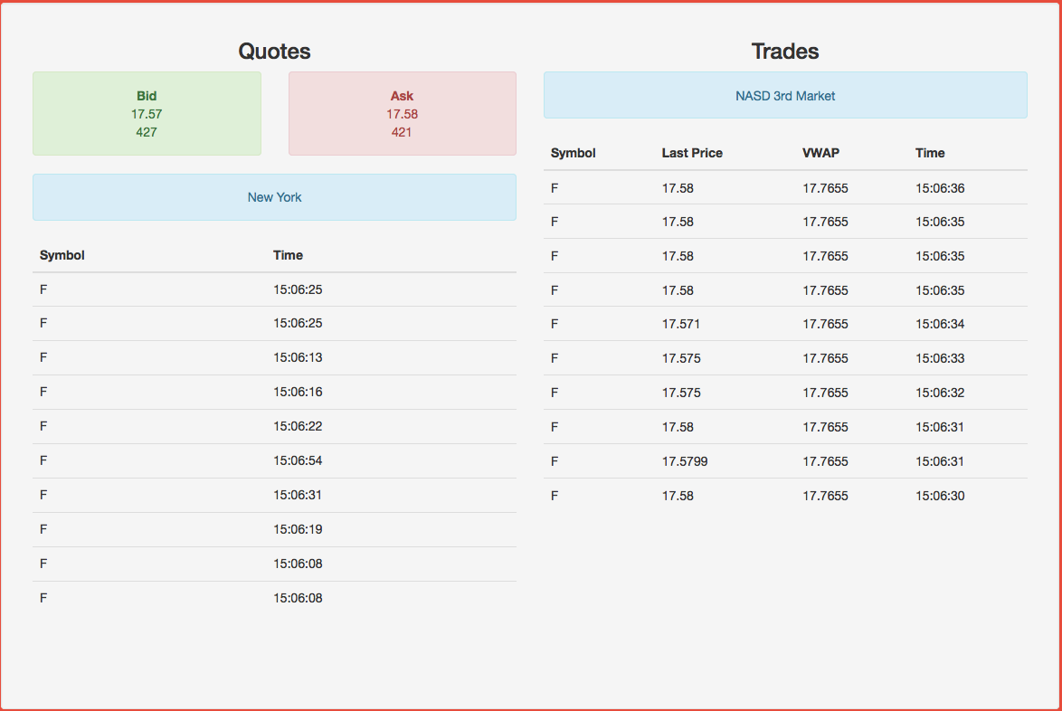Click the New York exchange banner
1062x711 pixels.
(x=274, y=197)
